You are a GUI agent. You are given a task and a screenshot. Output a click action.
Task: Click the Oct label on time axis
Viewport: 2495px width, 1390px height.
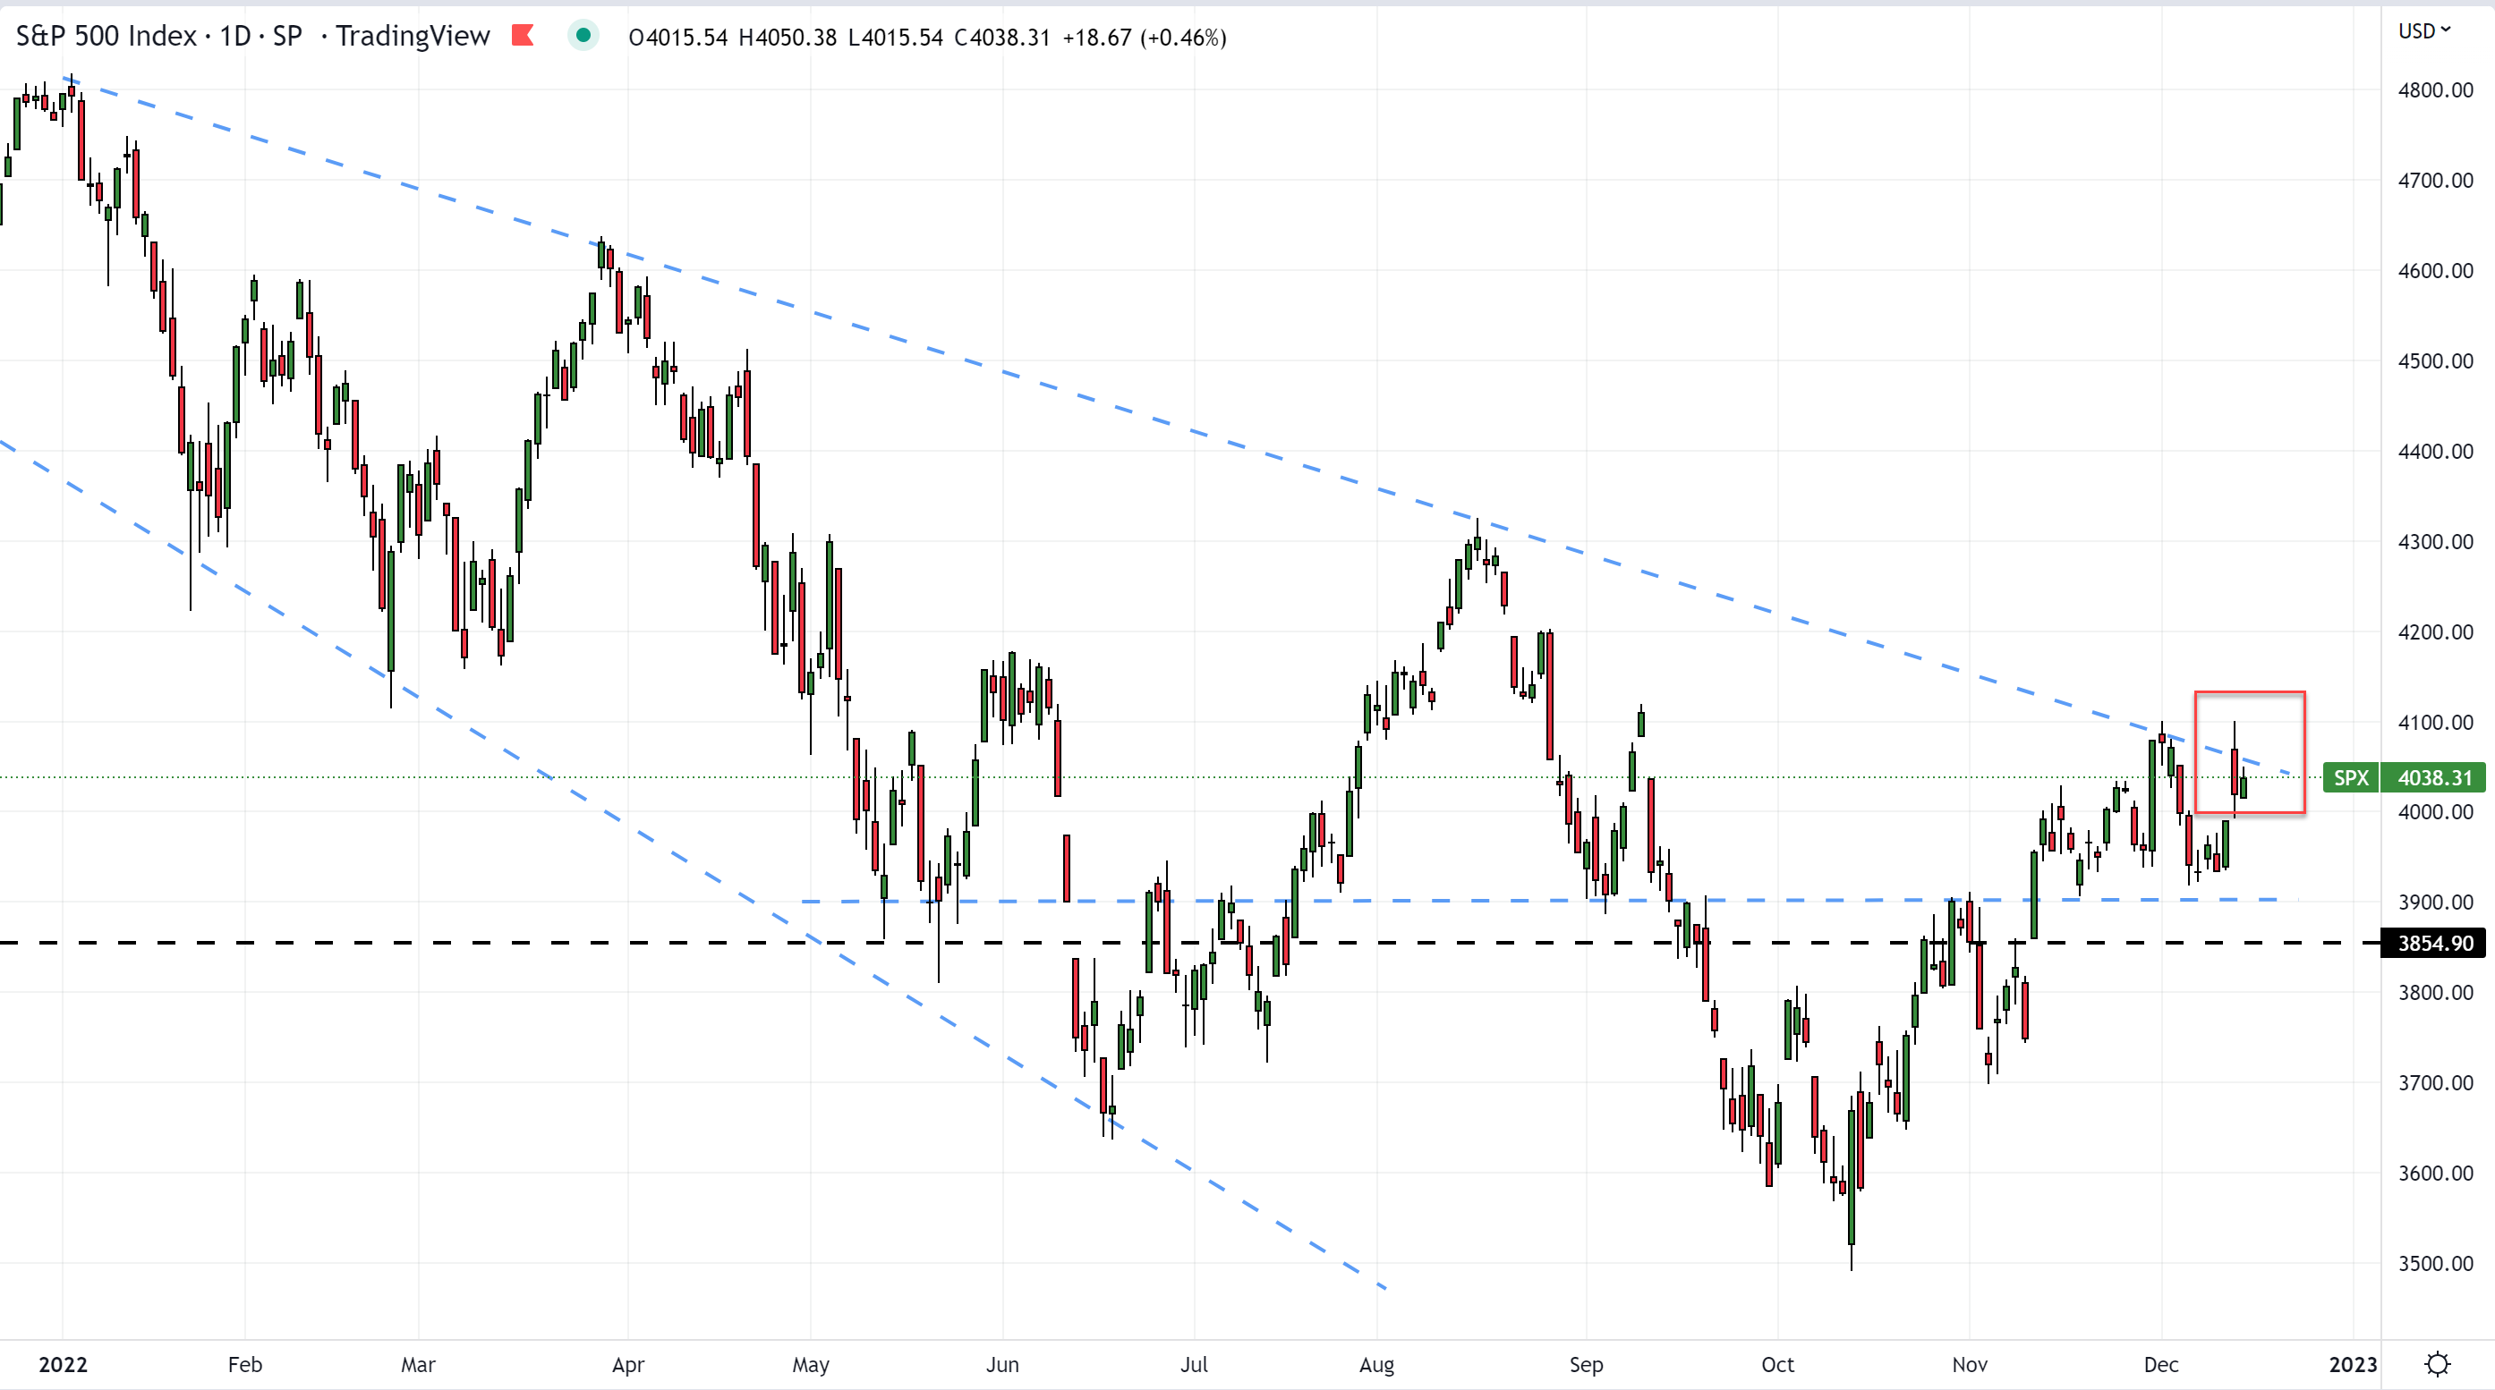[1777, 1364]
